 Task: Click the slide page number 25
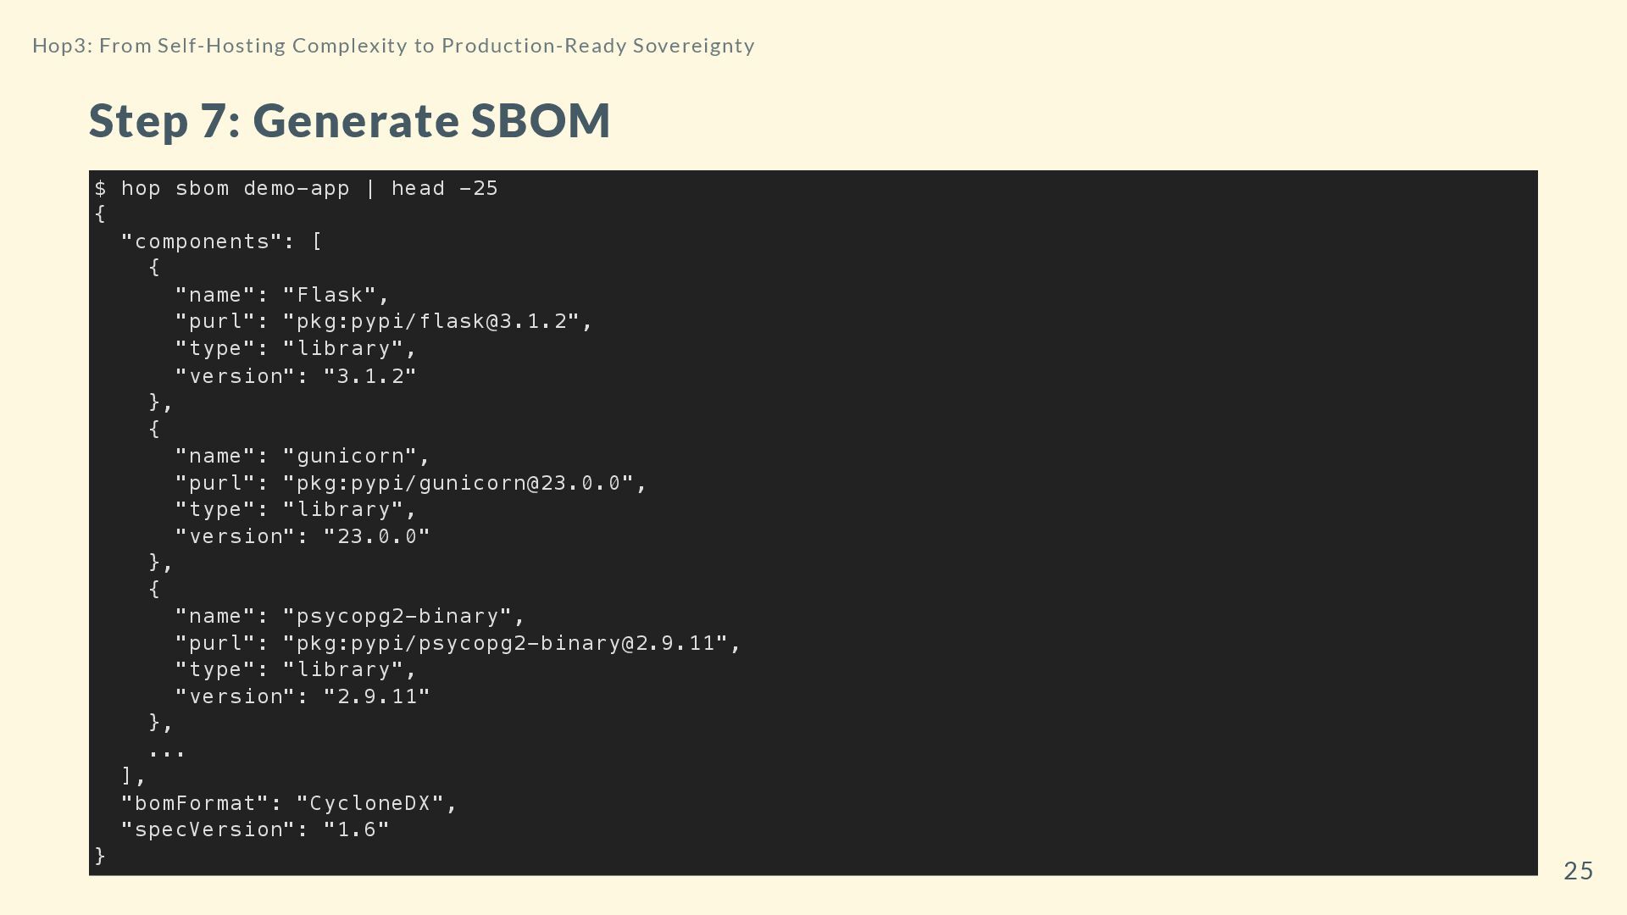1578,871
